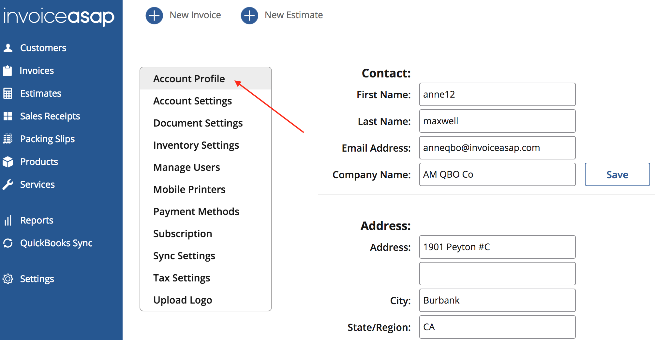Select Payment Methods option
Viewport: 655px width, 340px height.
(x=196, y=211)
